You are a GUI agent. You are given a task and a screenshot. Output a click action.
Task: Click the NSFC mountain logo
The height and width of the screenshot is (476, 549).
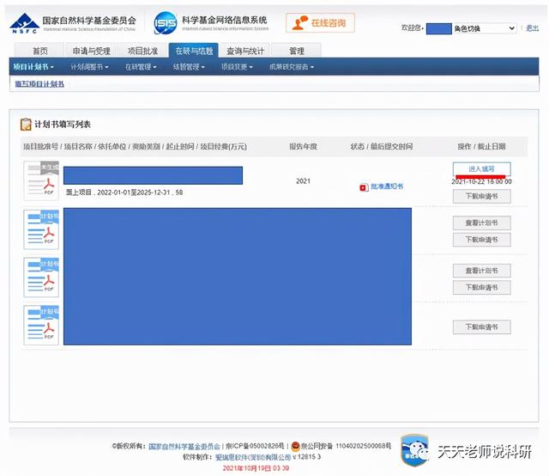(x=25, y=23)
